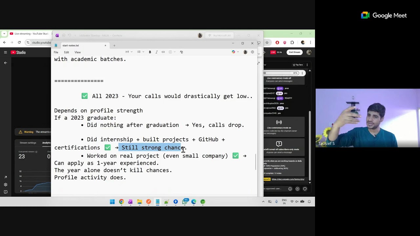Click send feedback icon in Studio sidebar
This screenshot has height=236, width=420.
click(x=5, y=192)
